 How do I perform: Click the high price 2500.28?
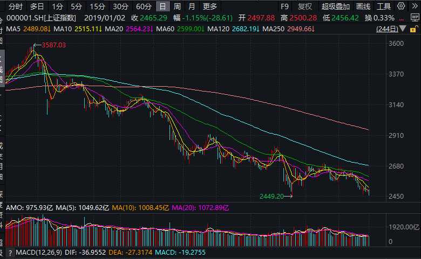303,18
